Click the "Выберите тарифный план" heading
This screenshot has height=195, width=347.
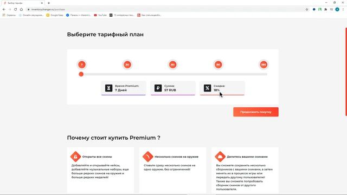(105, 35)
